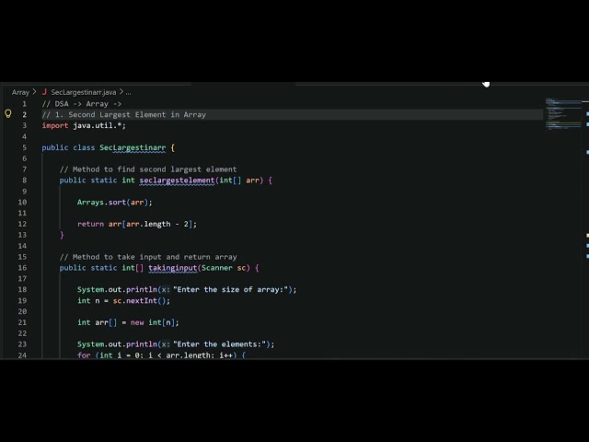Click the lightbulb code action icon
This screenshot has width=589, height=442.
[8, 114]
